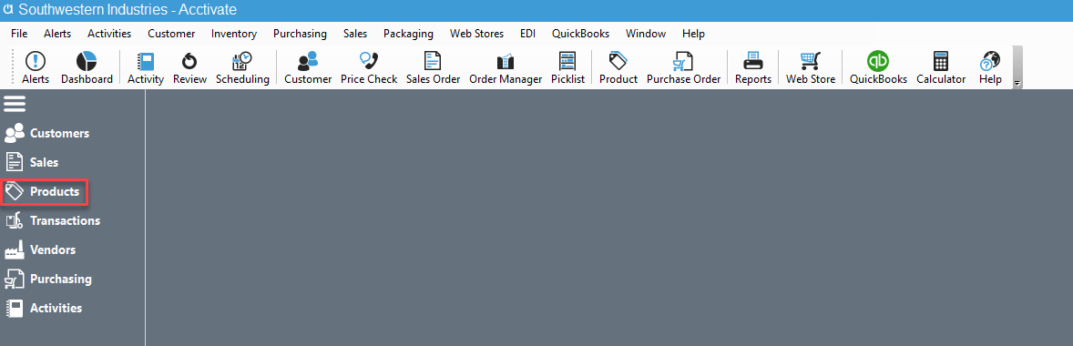The height and width of the screenshot is (346, 1073).
Task: Select Vendors in the sidebar
Action: click(40, 250)
